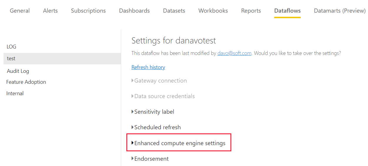The height and width of the screenshot is (166, 368).
Task: Open the Dashboards tab
Action: (134, 11)
